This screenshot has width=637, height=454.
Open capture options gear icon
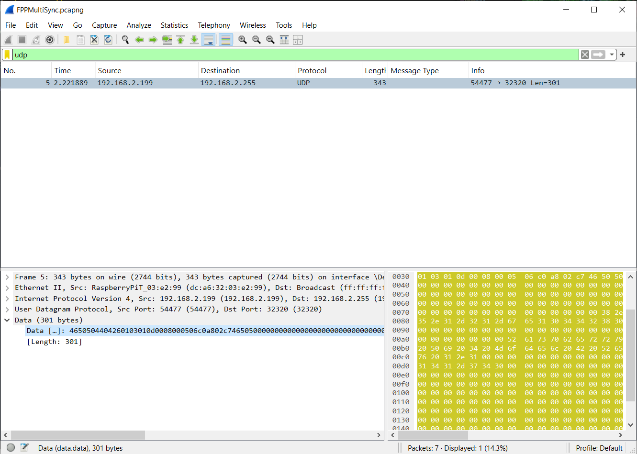point(50,40)
